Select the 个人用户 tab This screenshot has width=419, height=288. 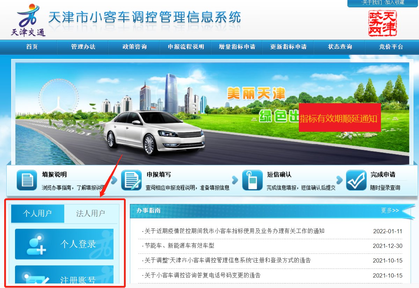38,213
